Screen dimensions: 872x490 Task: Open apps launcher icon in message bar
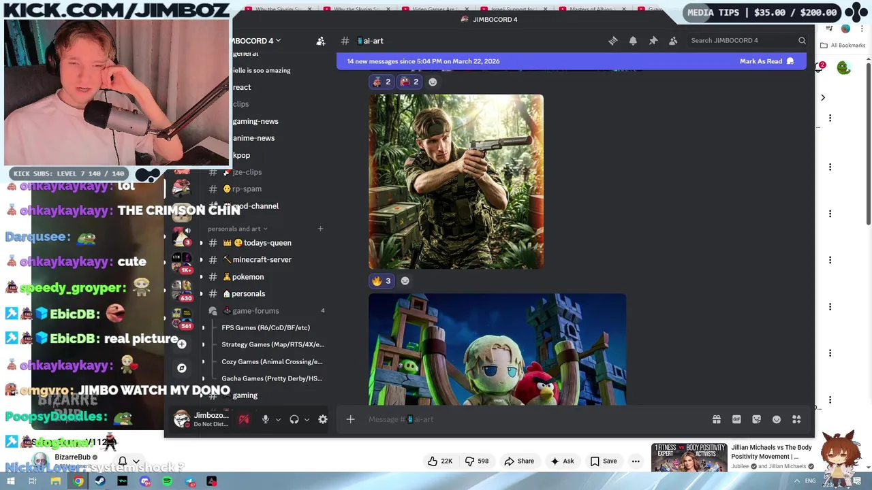[796, 419]
